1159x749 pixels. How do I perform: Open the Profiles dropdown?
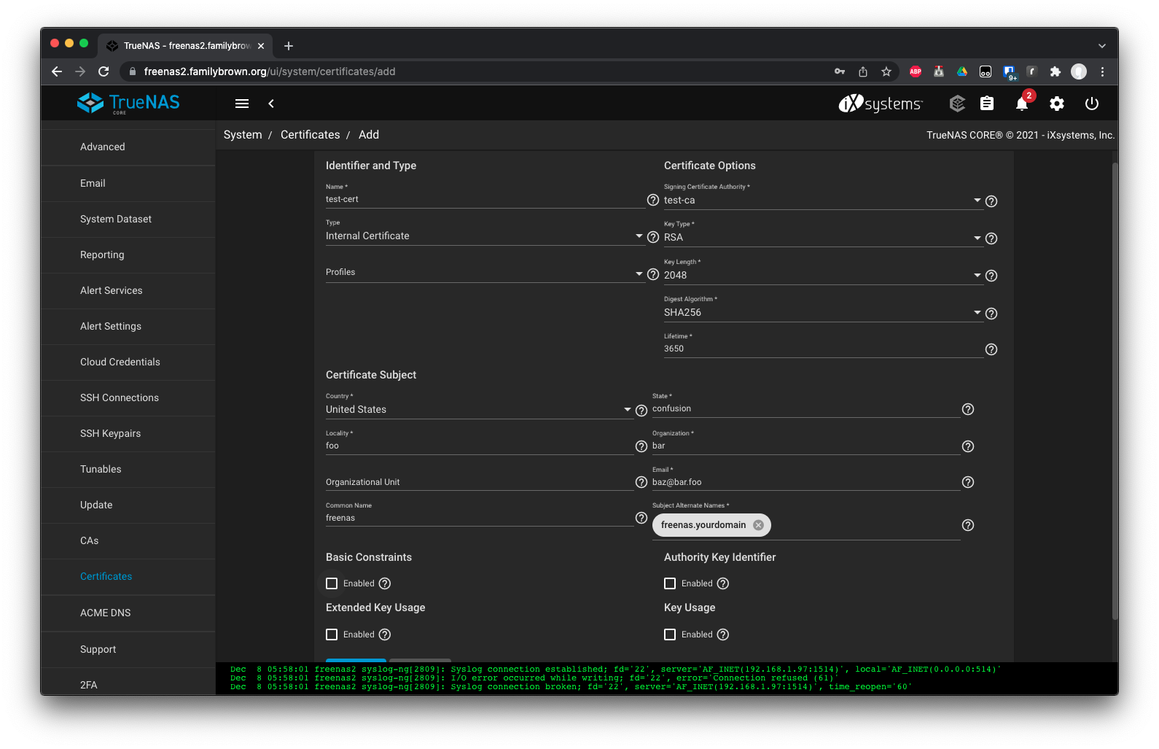pyautogui.click(x=485, y=273)
